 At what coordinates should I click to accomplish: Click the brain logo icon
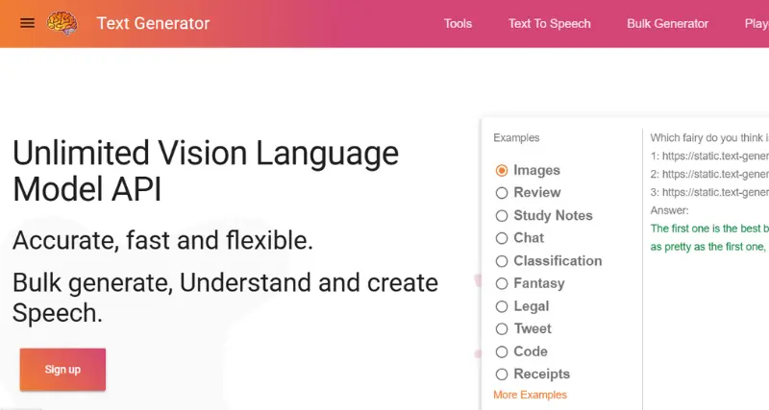(62, 23)
